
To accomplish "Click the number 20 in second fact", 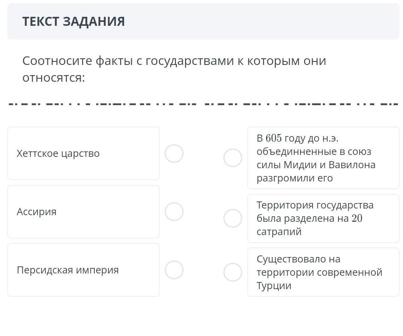I will (x=357, y=218).
